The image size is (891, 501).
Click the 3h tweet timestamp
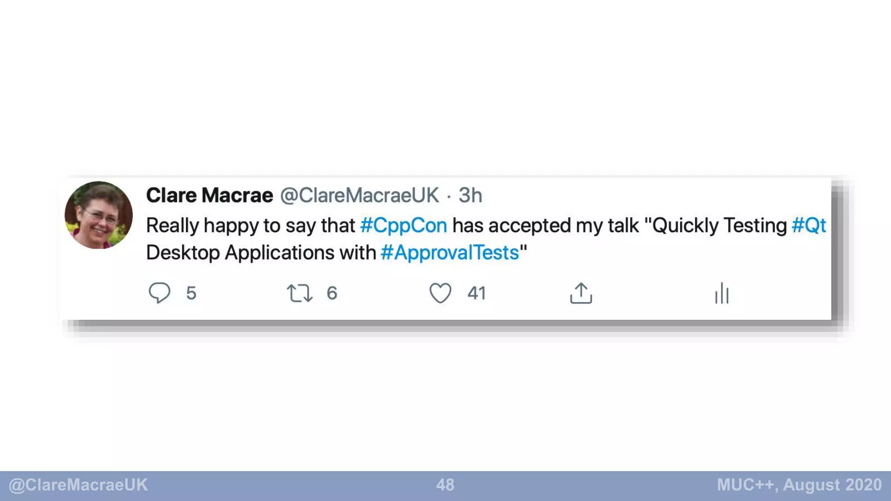tap(470, 195)
